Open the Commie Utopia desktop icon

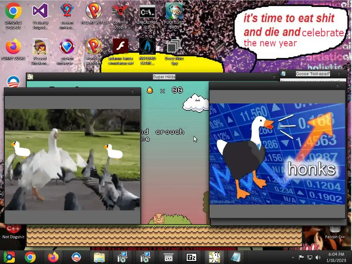click(120, 16)
